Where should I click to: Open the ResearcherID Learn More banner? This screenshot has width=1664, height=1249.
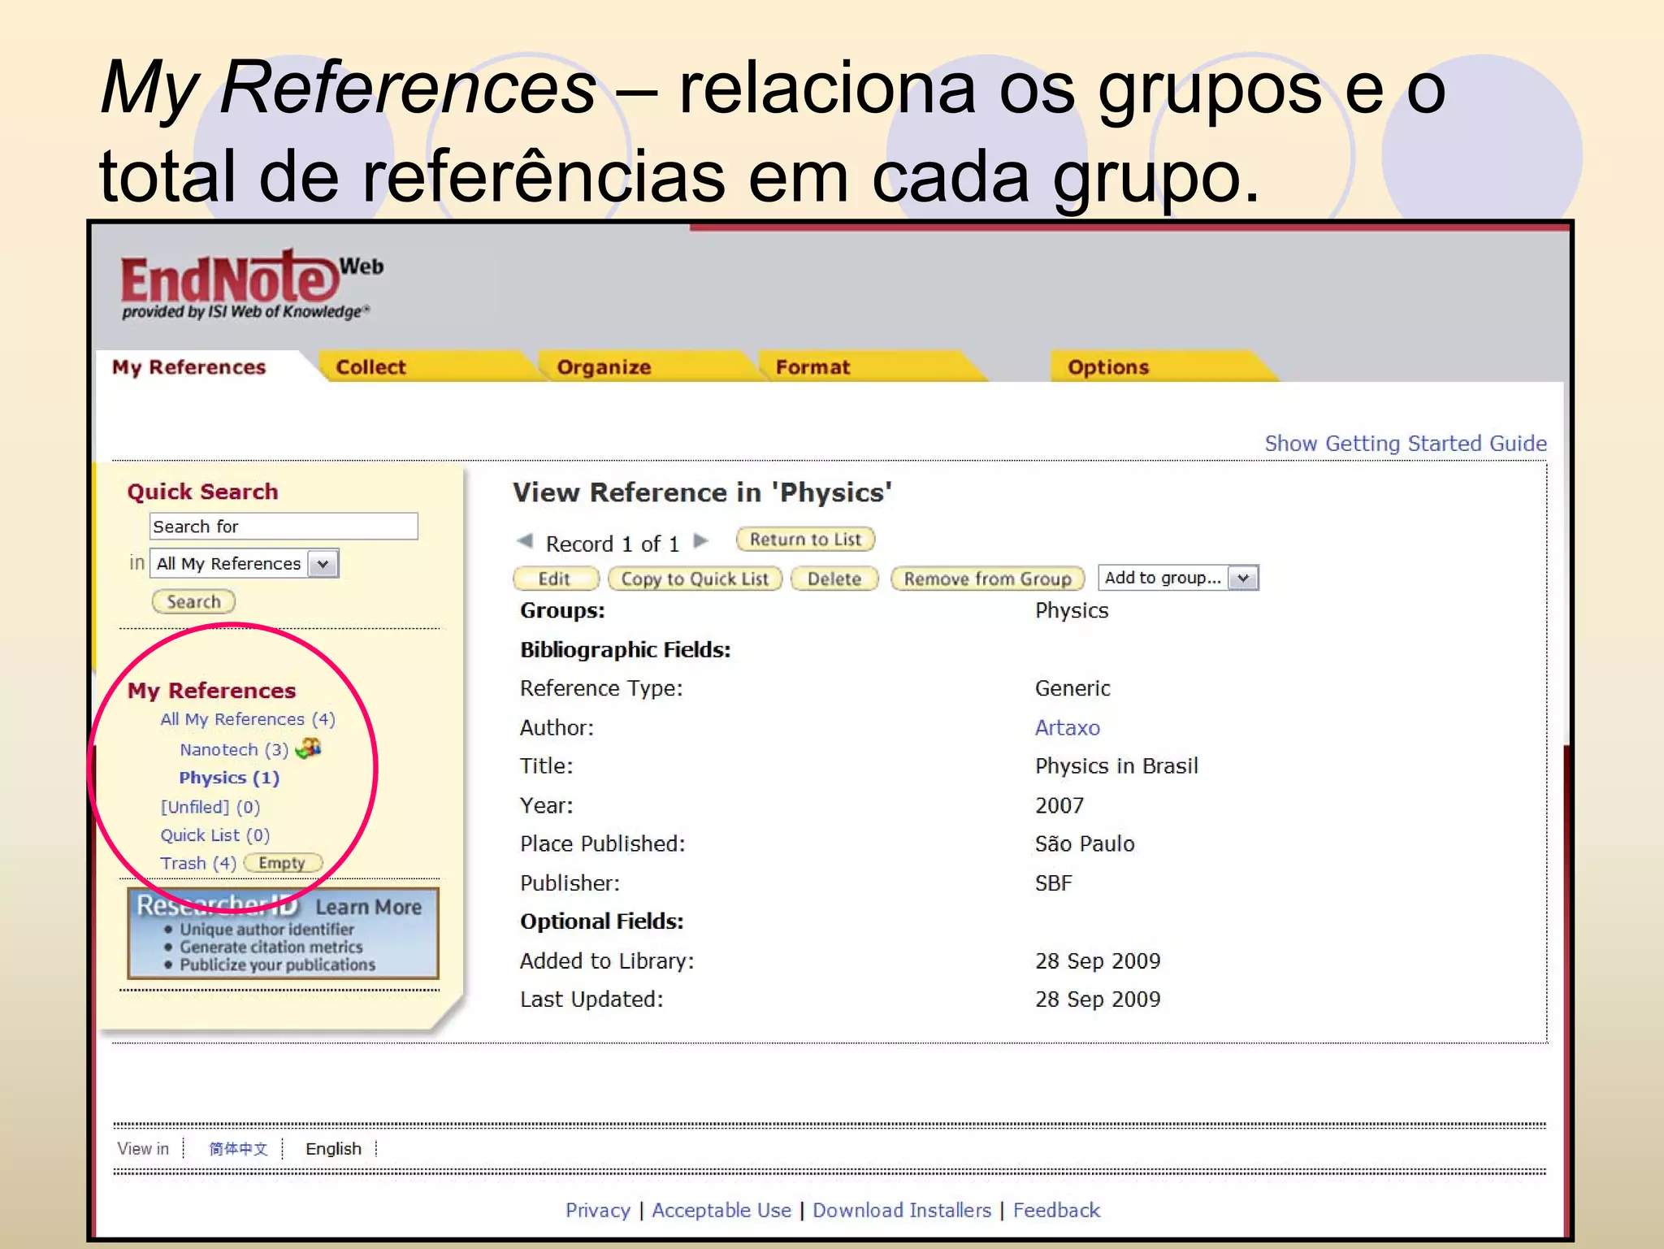click(x=283, y=933)
